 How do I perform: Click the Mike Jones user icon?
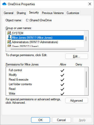[9, 37]
